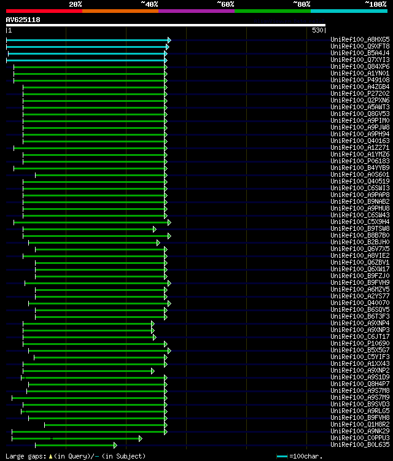This screenshot has width=393, height=461.
Task: Click the UniRef100_A5AWT3 label
Action: (360, 107)
